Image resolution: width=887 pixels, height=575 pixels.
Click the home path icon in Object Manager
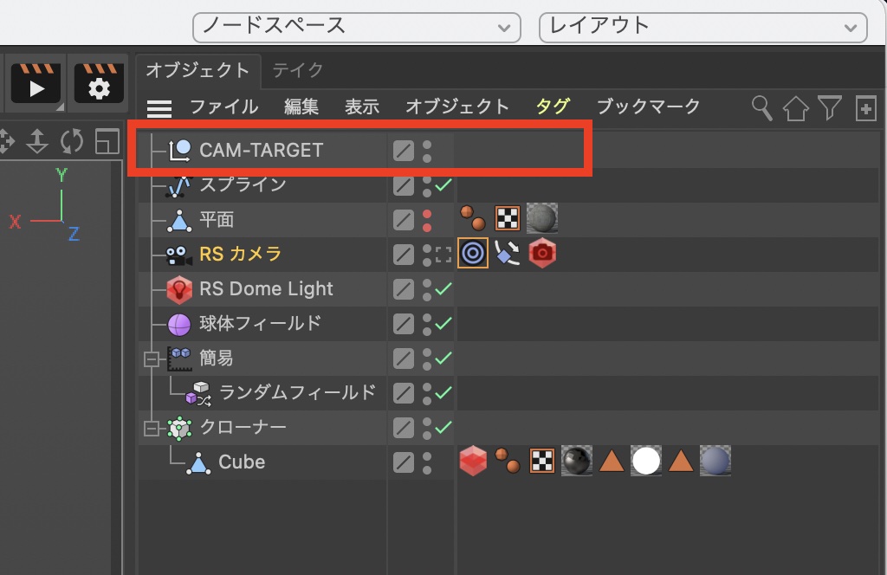pos(795,107)
